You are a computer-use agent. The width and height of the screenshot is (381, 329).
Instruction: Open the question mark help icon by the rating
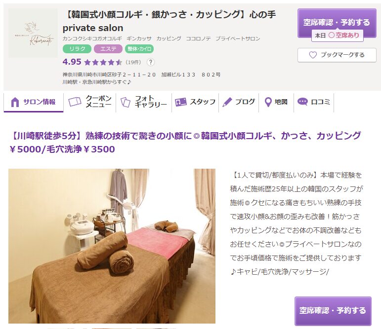click(x=151, y=62)
